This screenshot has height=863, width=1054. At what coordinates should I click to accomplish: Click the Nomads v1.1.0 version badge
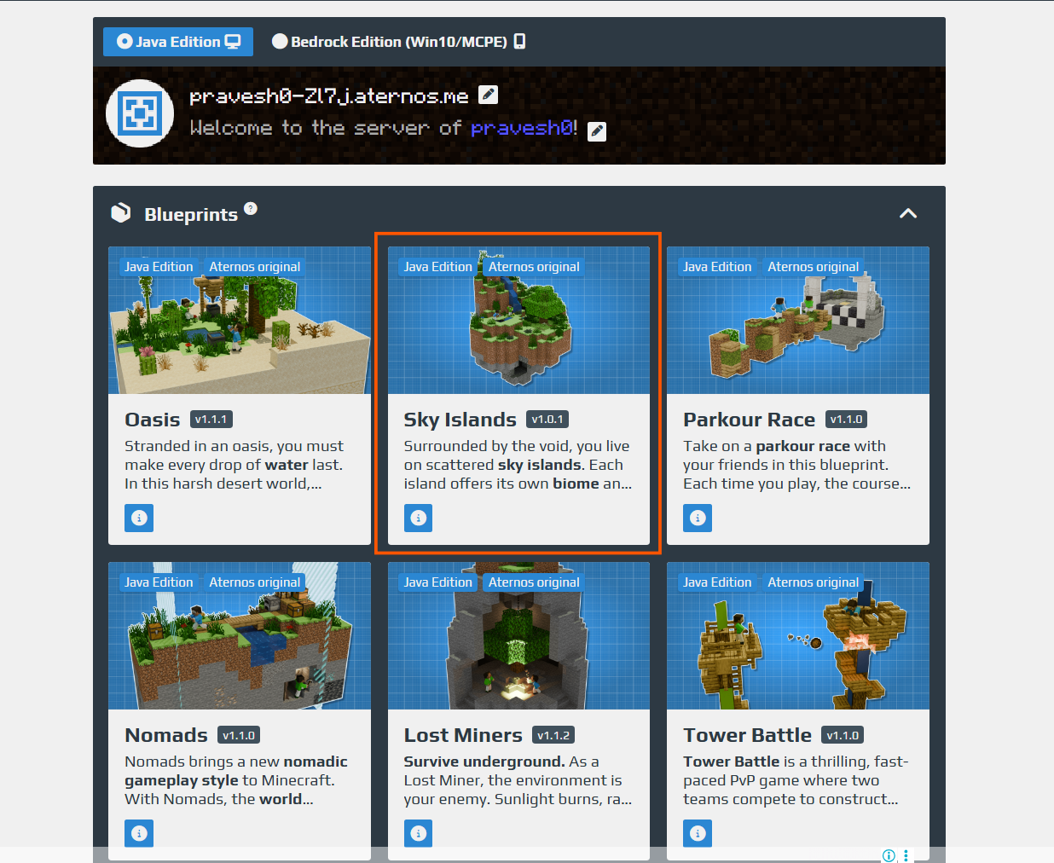(239, 735)
